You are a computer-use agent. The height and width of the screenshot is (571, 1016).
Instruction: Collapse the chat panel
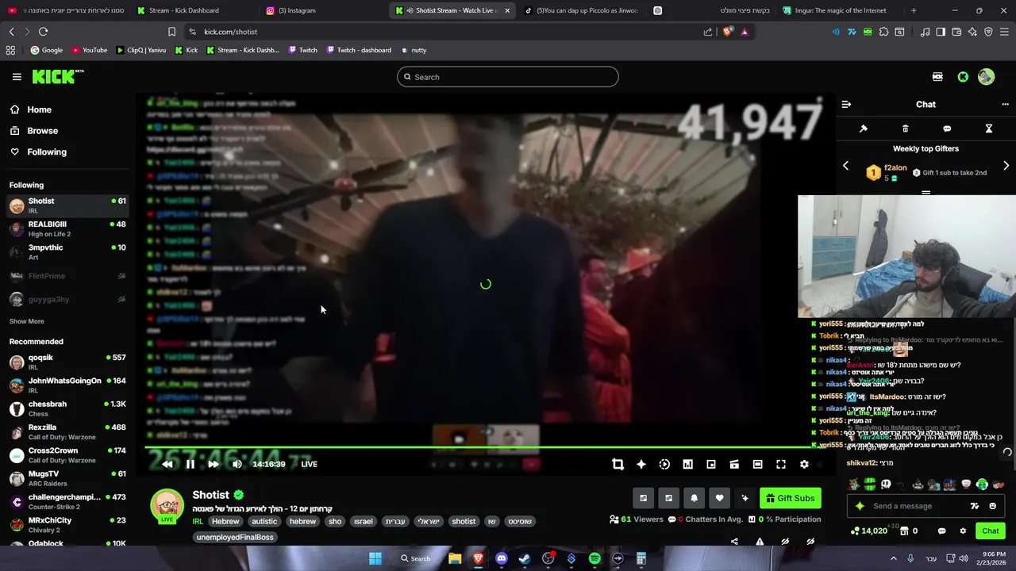846,104
